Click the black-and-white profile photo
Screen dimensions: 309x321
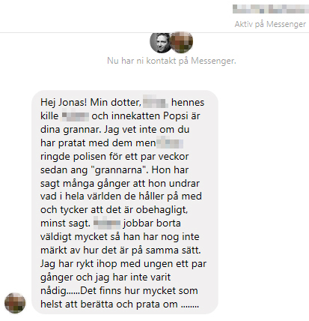pyautogui.click(x=161, y=43)
